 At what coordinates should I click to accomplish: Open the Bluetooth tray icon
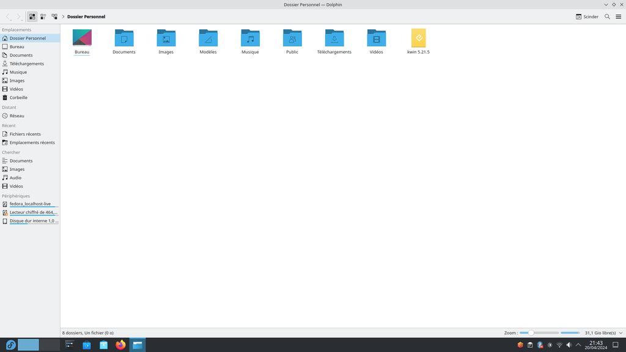[x=540, y=345]
